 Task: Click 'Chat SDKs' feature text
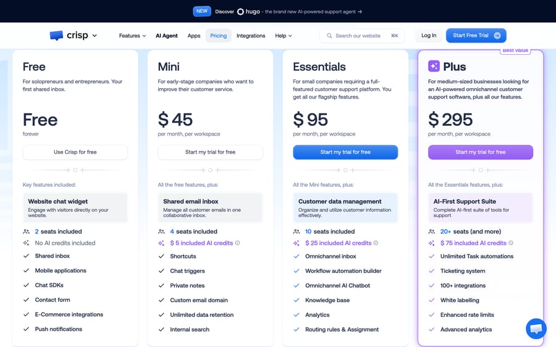[49, 285]
